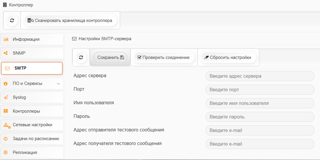The width and height of the screenshot is (320, 160).
Task: Click the Информация bar chart icon
Action: coord(6,39)
